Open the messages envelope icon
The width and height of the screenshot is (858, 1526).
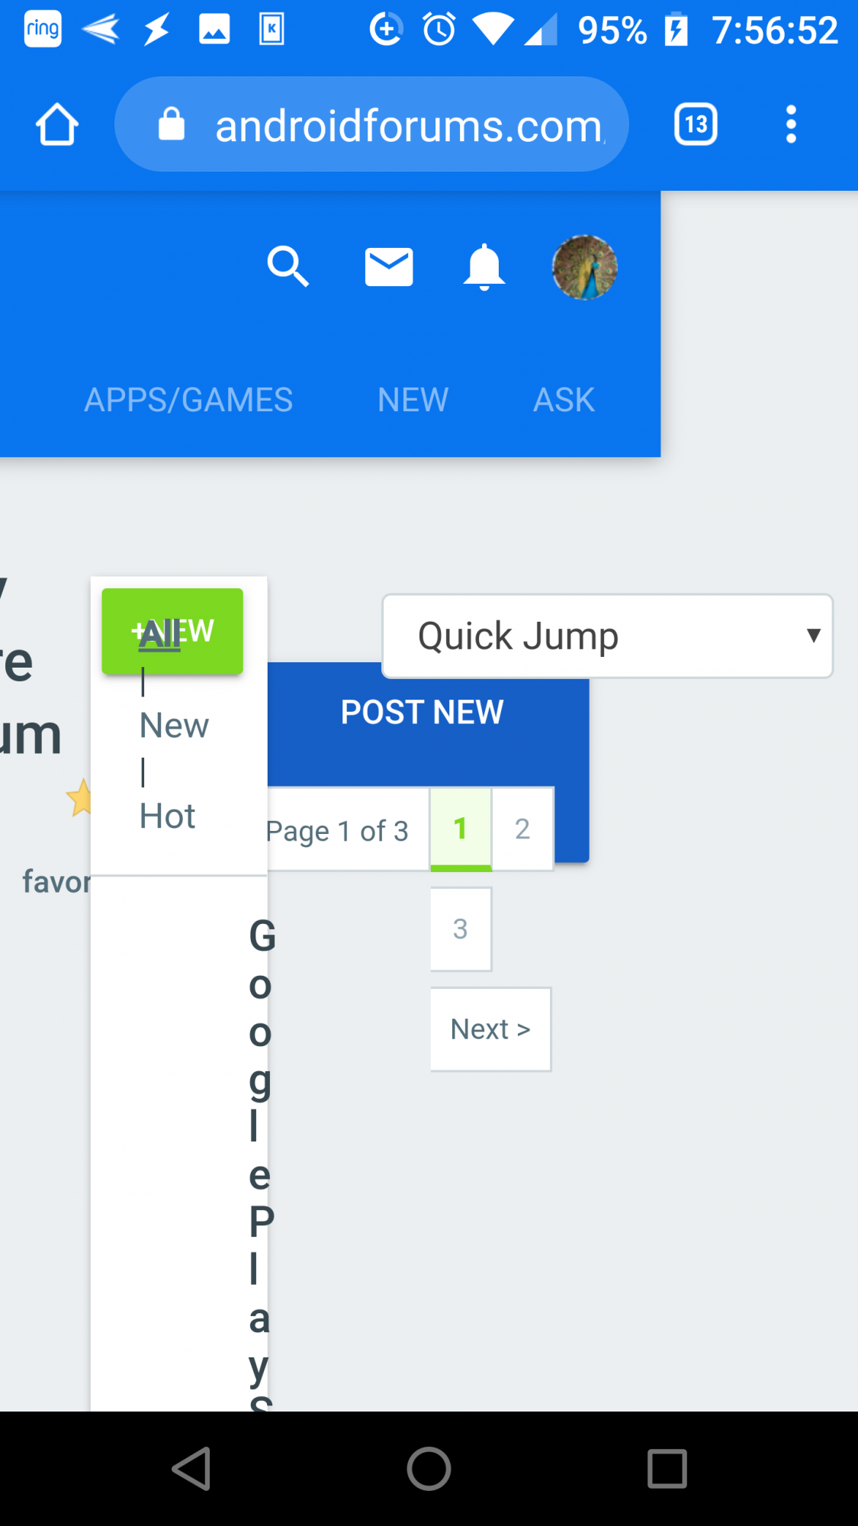tap(389, 267)
